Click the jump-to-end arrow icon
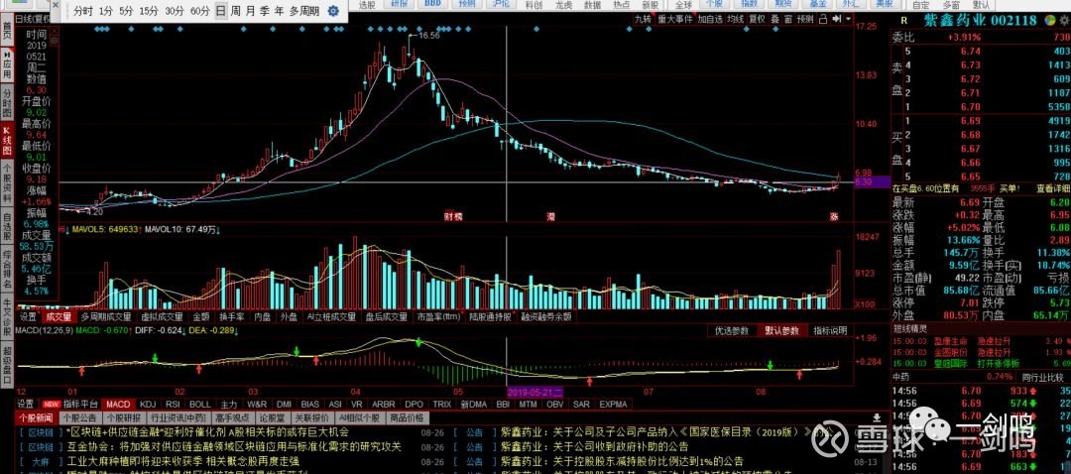Screen dimensions: 1071x474 click(835, 19)
